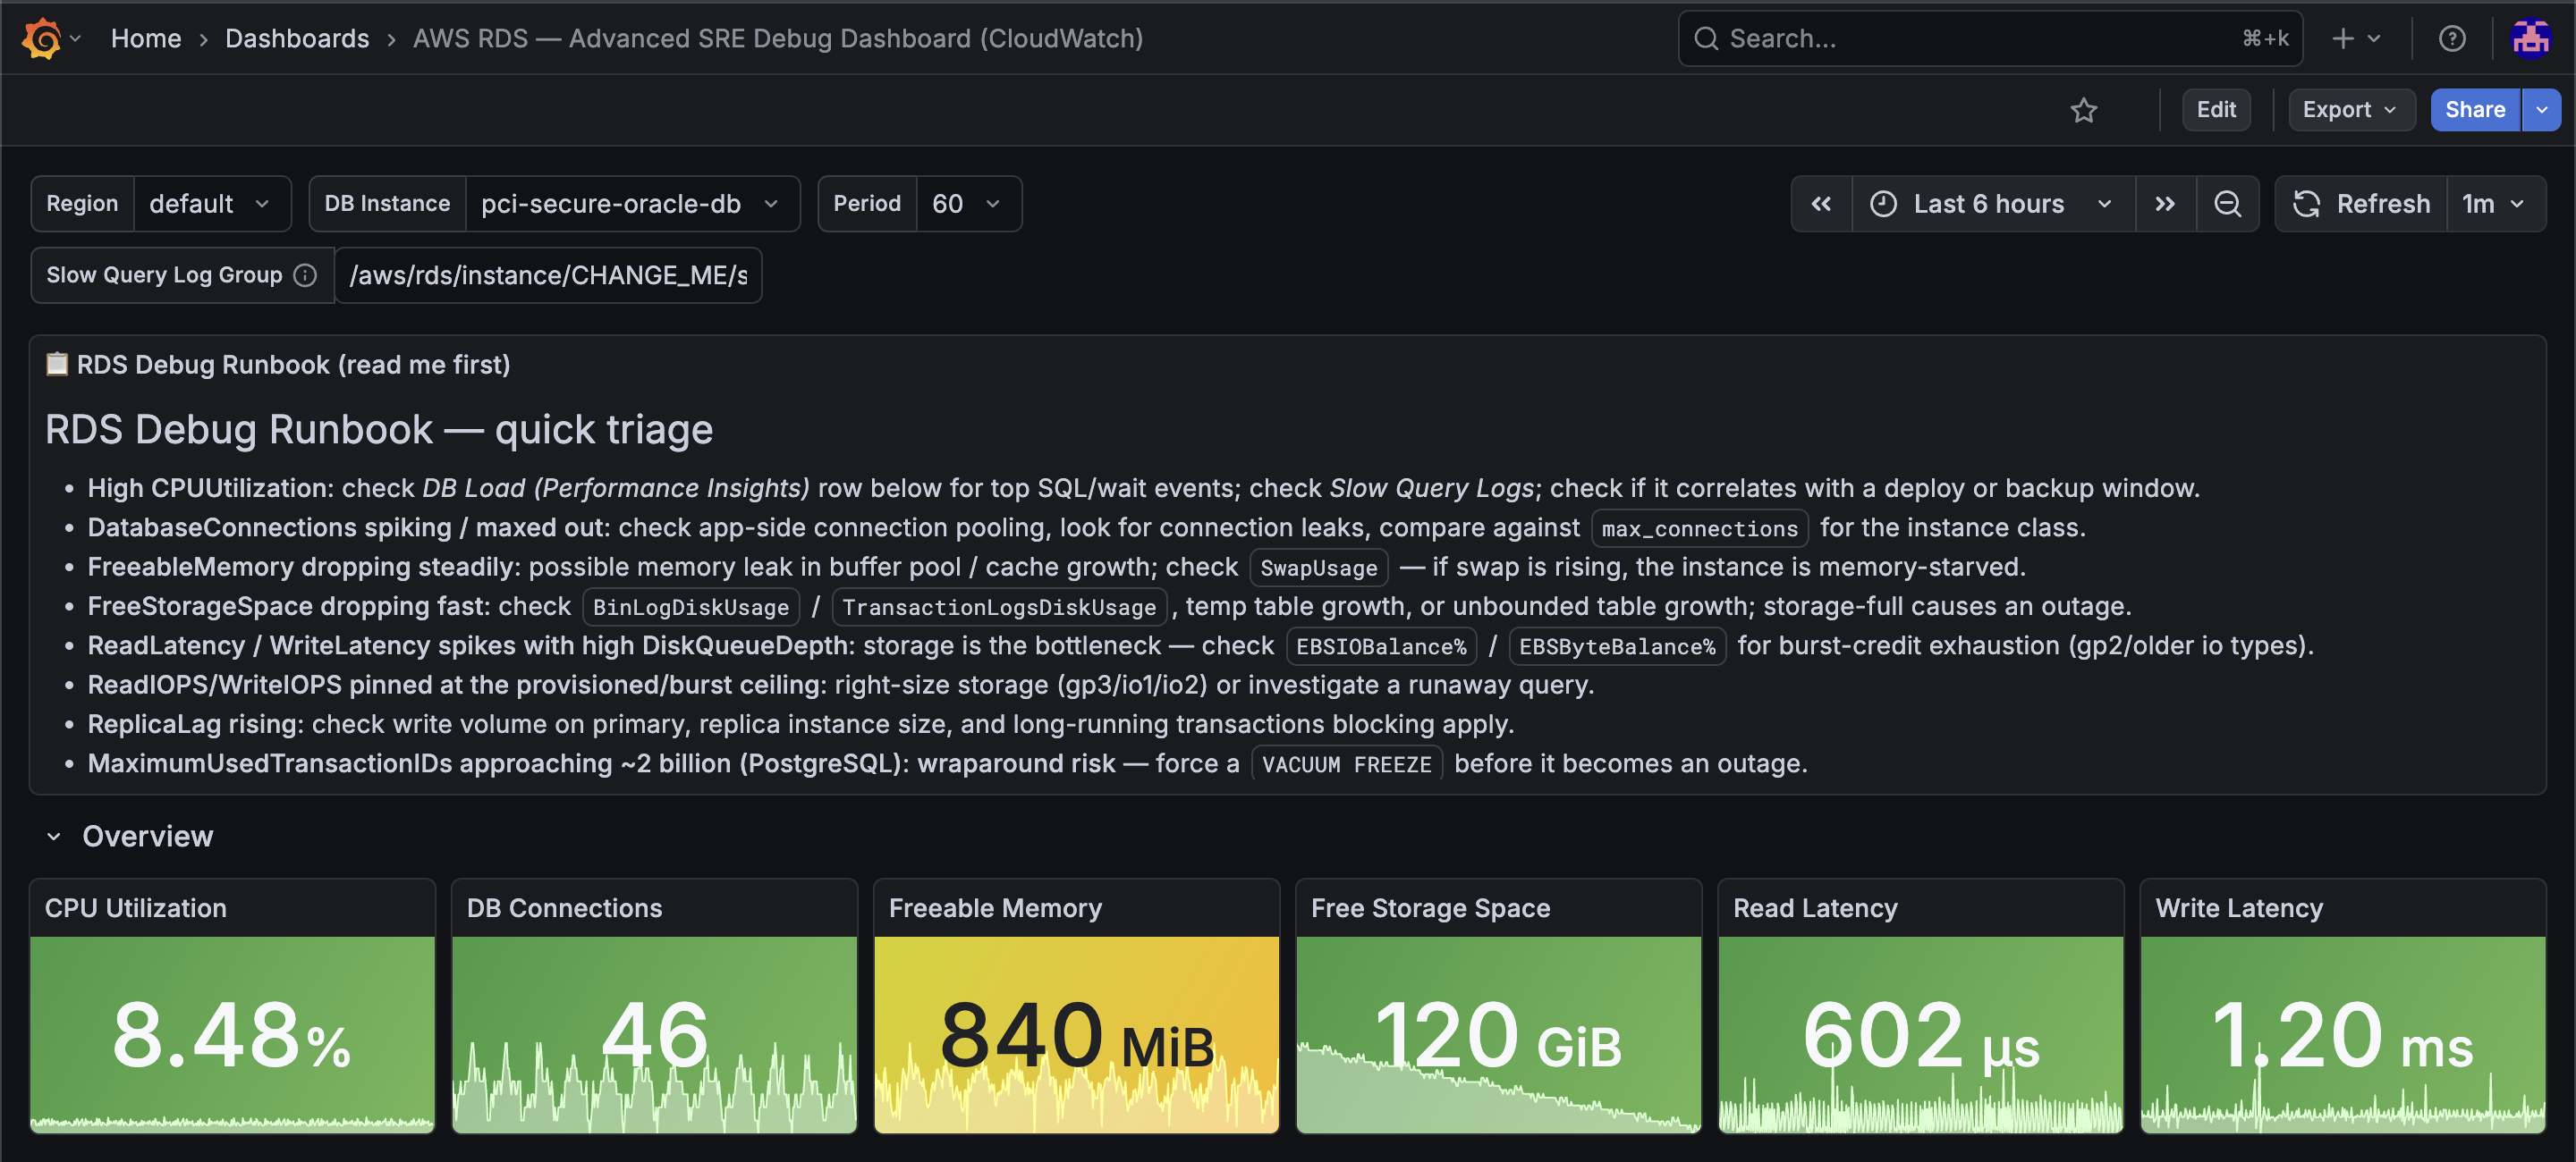The width and height of the screenshot is (2576, 1162).
Task: Click the DB Instance variable label
Action: [x=387, y=204]
